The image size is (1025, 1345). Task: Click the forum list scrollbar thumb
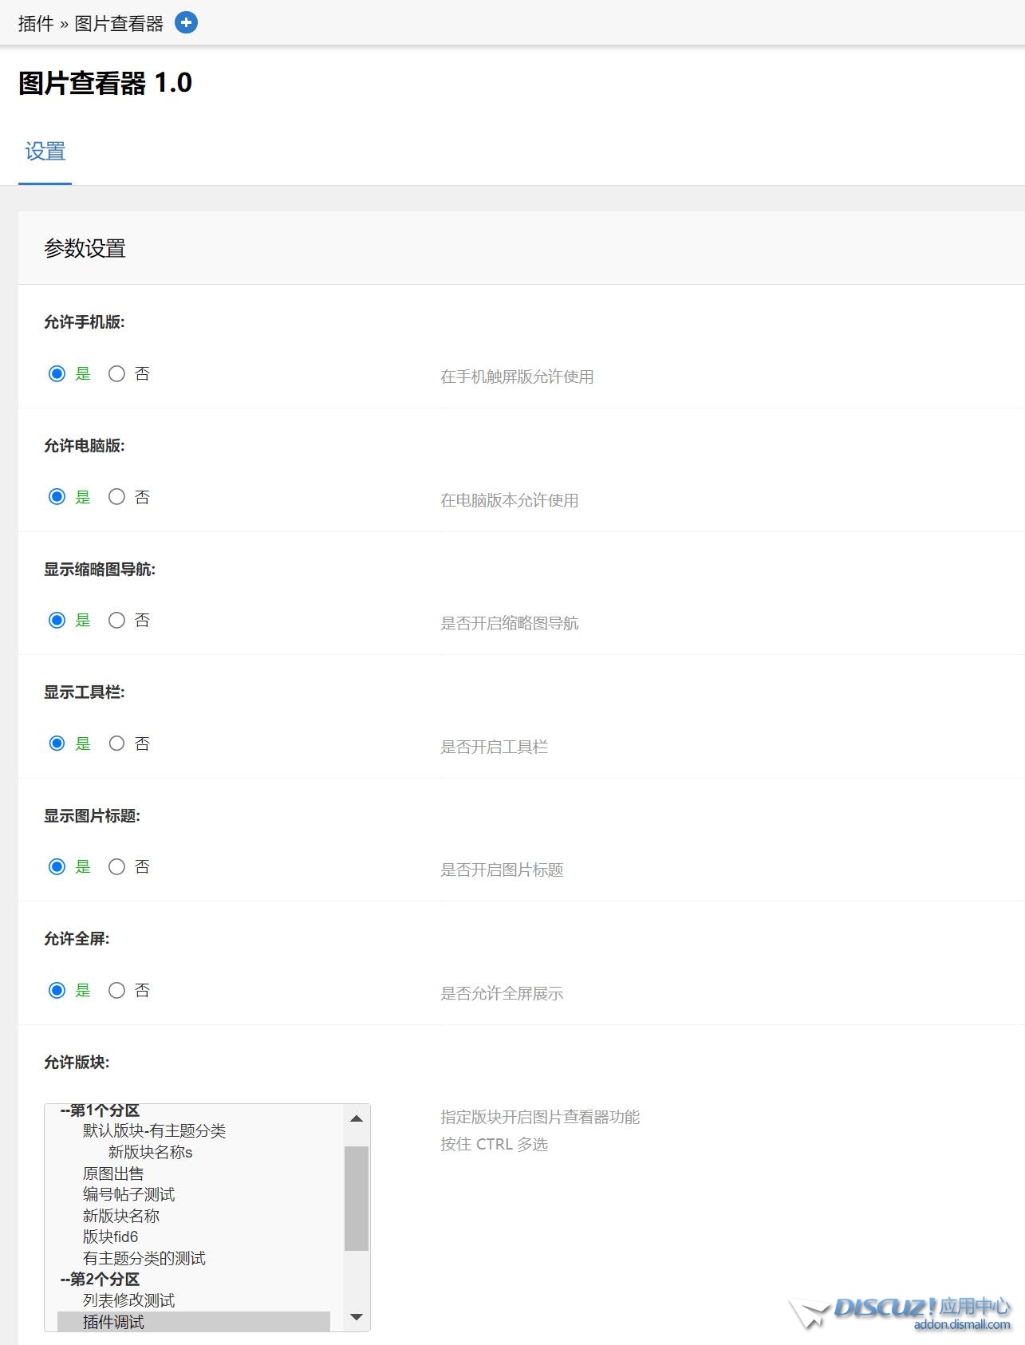tap(356, 1197)
